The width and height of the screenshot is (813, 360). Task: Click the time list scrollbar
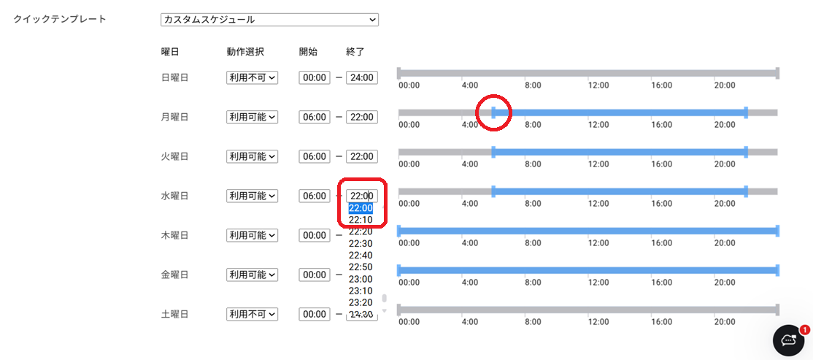coord(384,299)
